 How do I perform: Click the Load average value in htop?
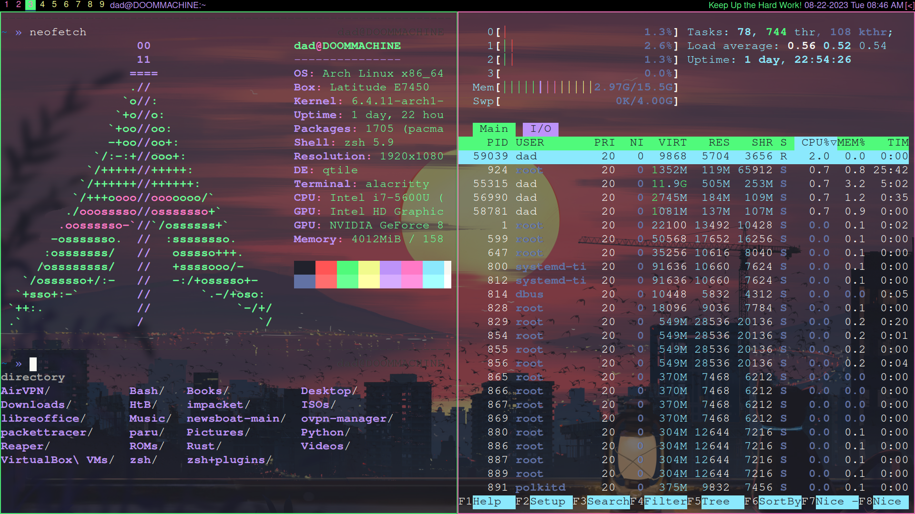[837, 46]
